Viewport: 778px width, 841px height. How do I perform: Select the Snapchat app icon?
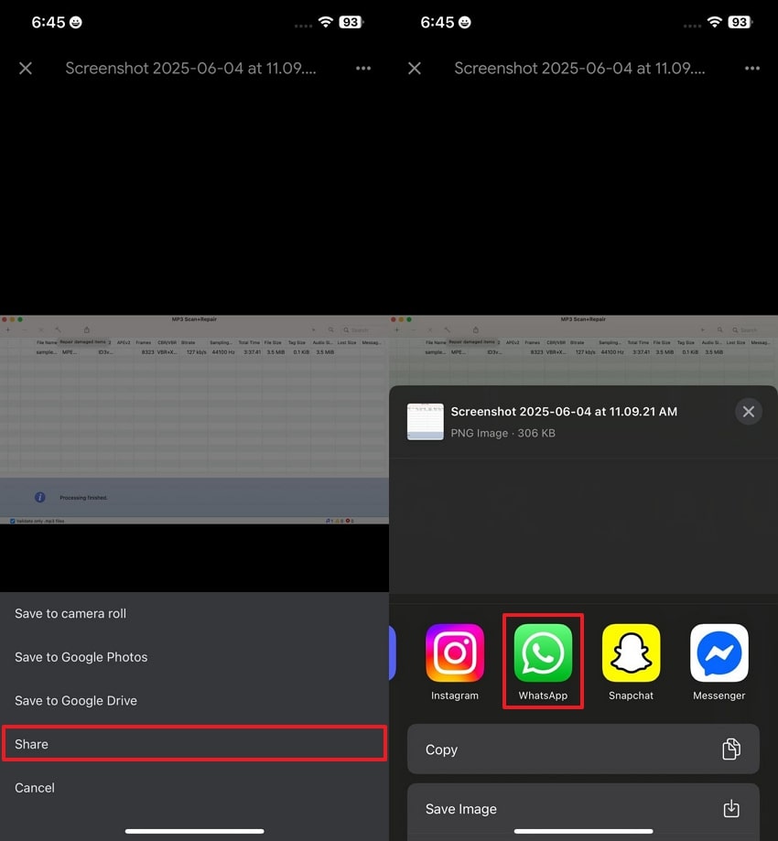(631, 653)
